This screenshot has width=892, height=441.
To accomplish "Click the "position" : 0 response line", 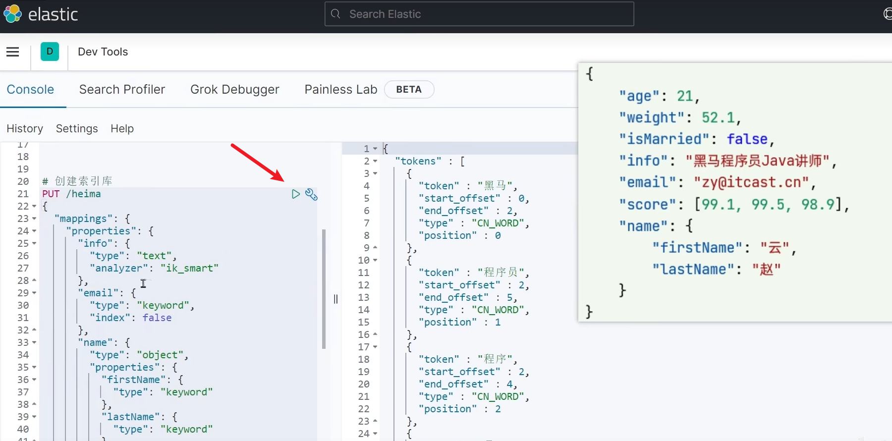I will [460, 235].
